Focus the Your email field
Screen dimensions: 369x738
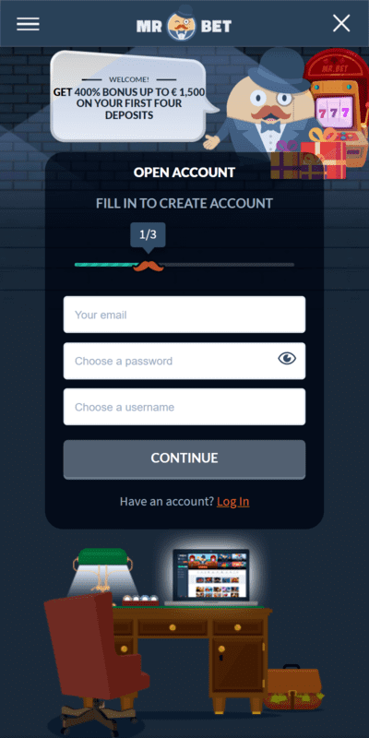(184, 315)
